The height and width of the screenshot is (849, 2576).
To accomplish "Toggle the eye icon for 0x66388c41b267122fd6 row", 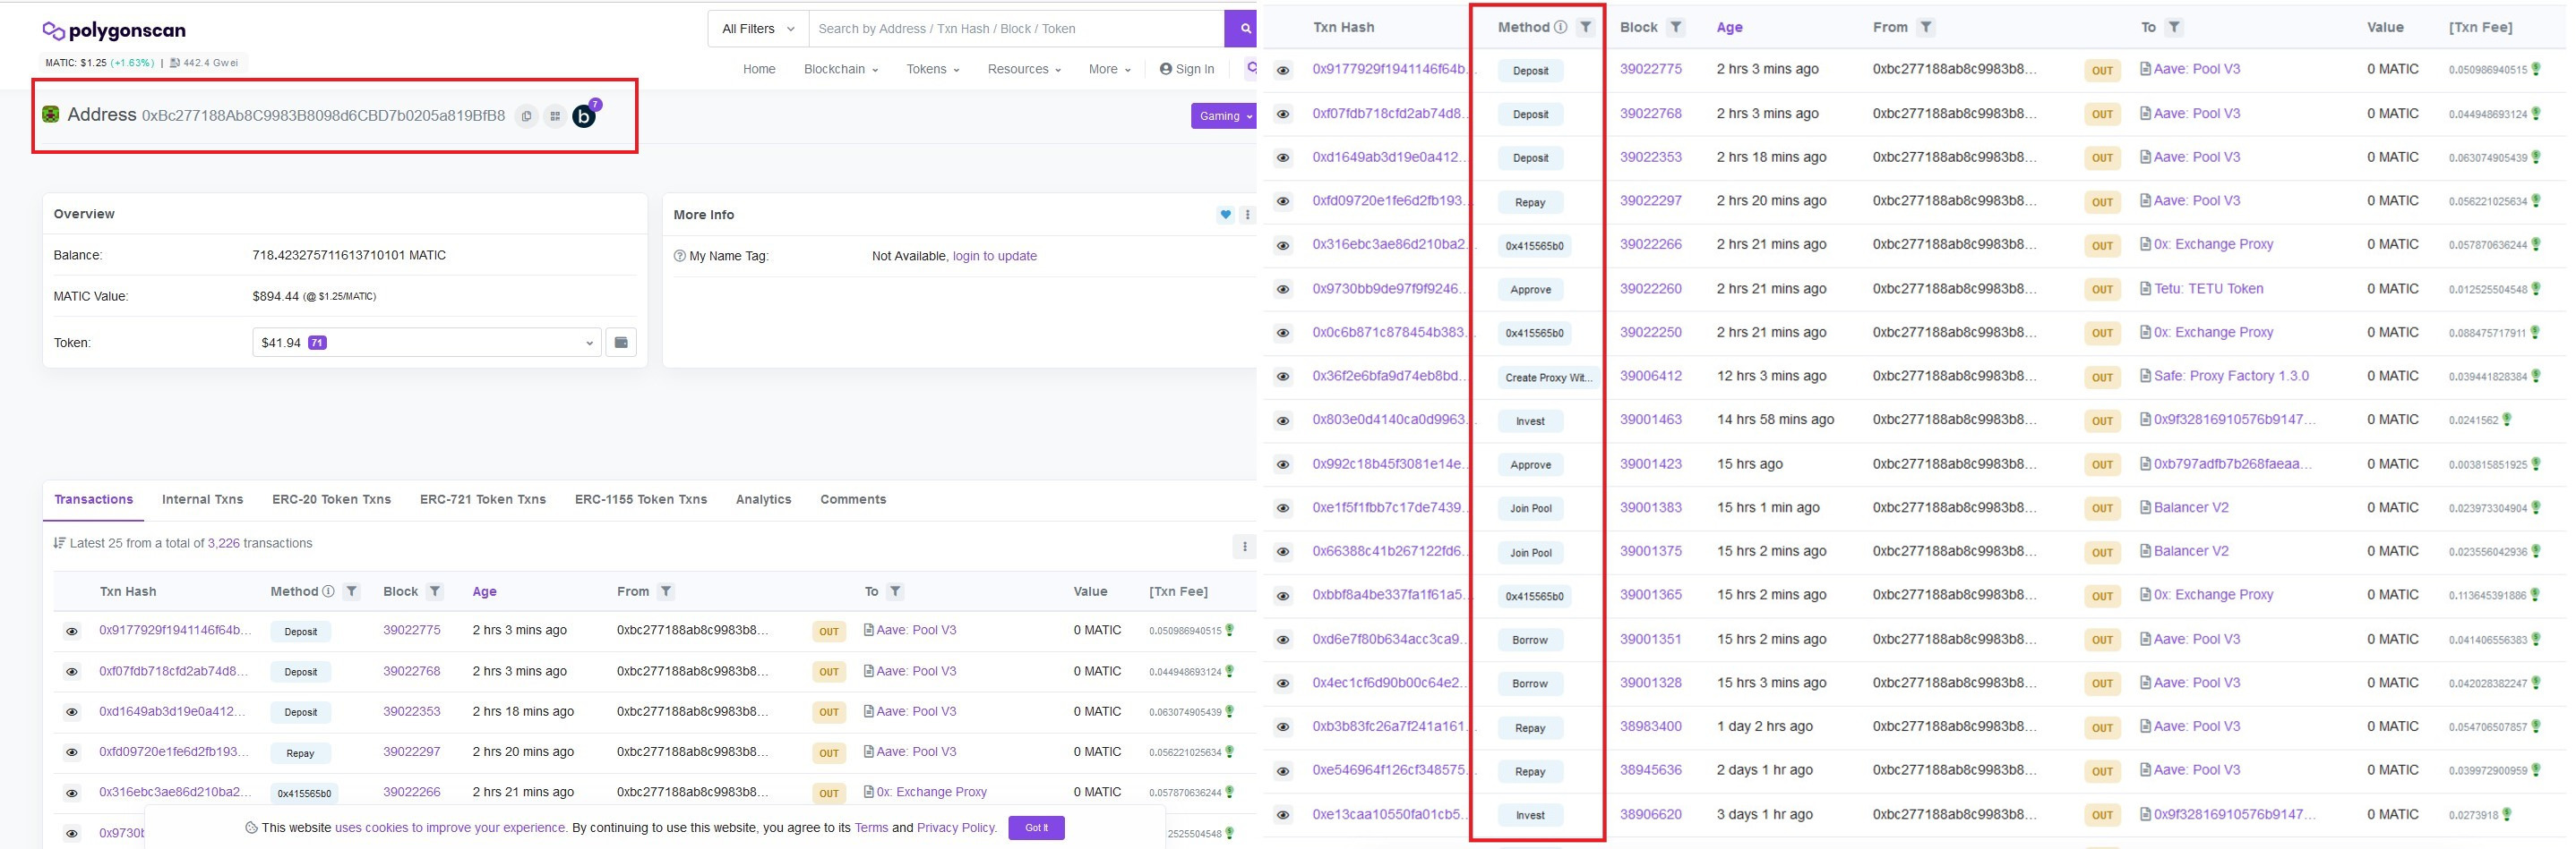I will 1283,552.
